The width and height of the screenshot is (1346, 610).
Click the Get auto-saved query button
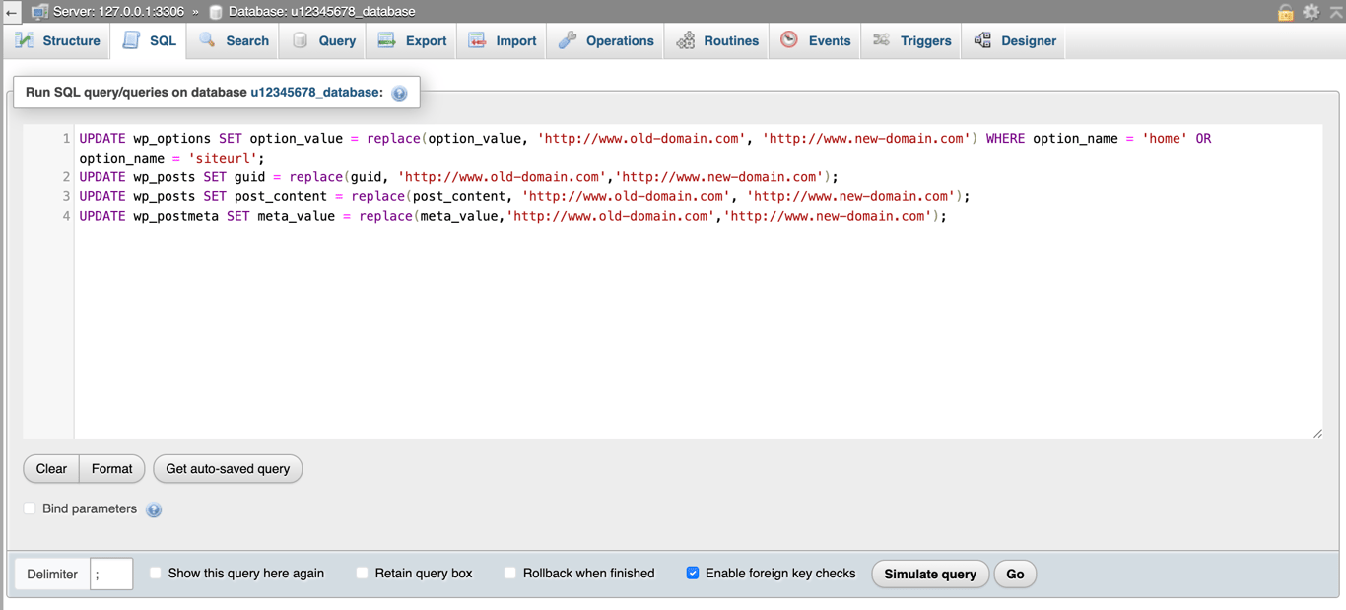(228, 468)
